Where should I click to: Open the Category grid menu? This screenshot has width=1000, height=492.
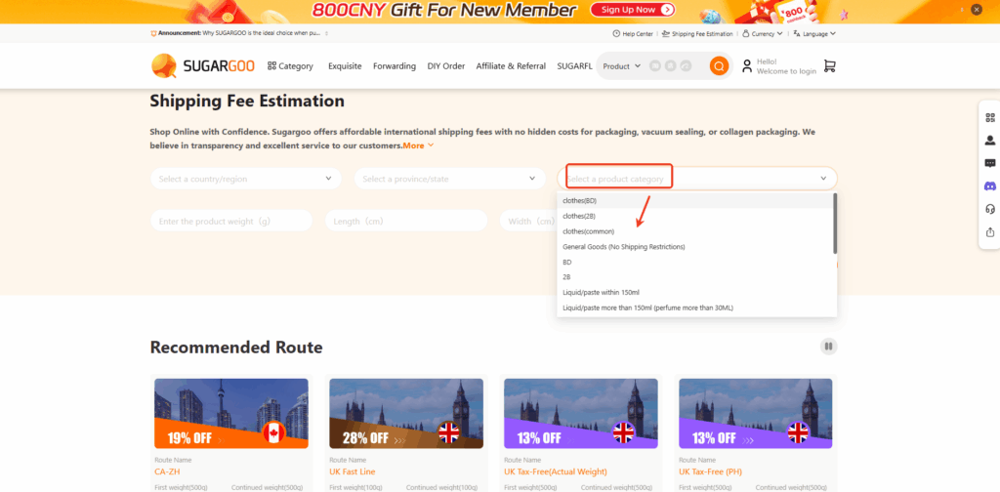[x=290, y=66]
